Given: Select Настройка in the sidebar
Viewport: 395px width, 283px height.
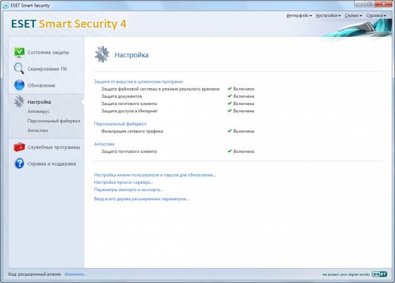Looking at the screenshot, I should coord(39,102).
